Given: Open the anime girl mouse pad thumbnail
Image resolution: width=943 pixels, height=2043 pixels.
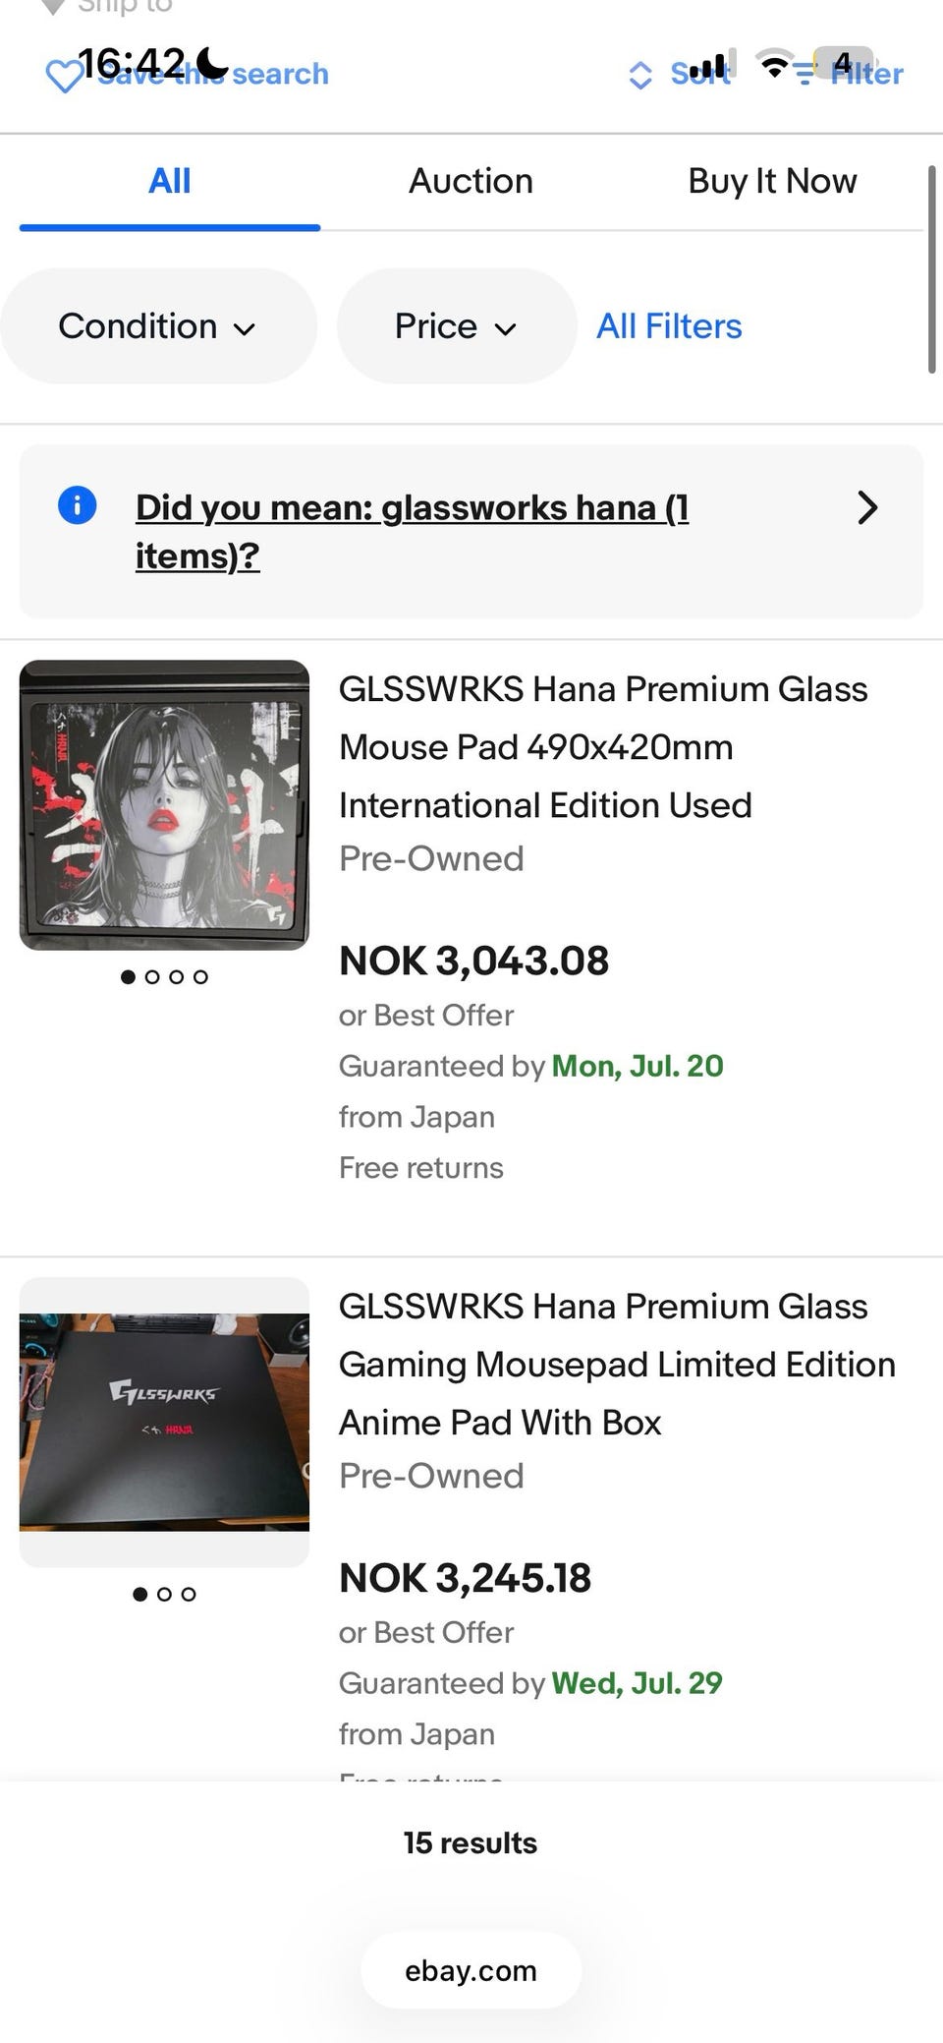Looking at the screenshot, I should point(164,805).
